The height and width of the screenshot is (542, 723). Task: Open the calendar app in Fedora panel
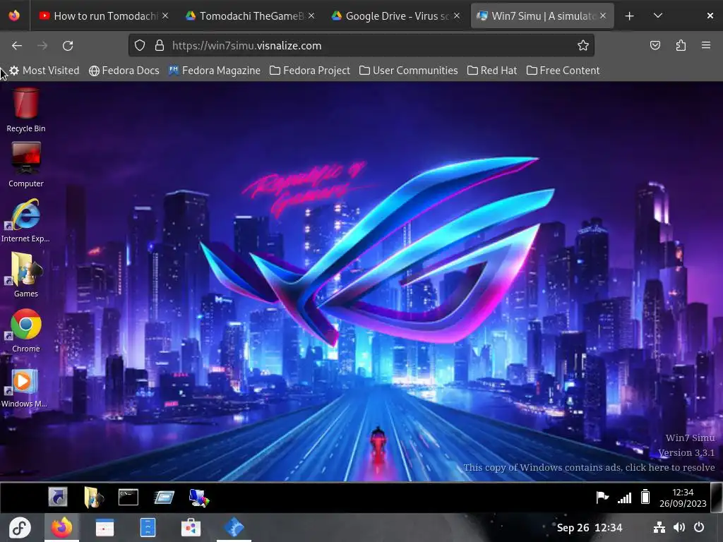pyautogui.click(x=104, y=528)
